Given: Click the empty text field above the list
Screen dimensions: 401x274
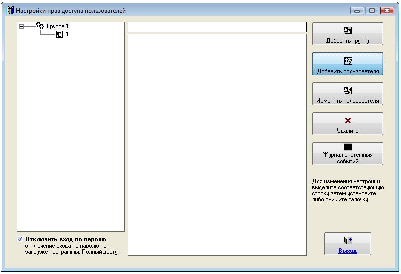Looking at the screenshot, I should tap(217, 27).
